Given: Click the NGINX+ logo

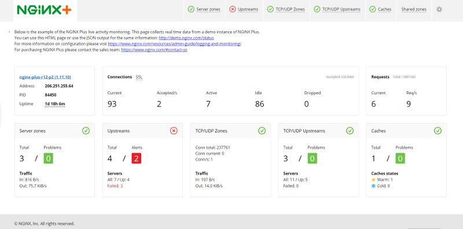Looking at the screenshot, I should (x=45, y=10).
